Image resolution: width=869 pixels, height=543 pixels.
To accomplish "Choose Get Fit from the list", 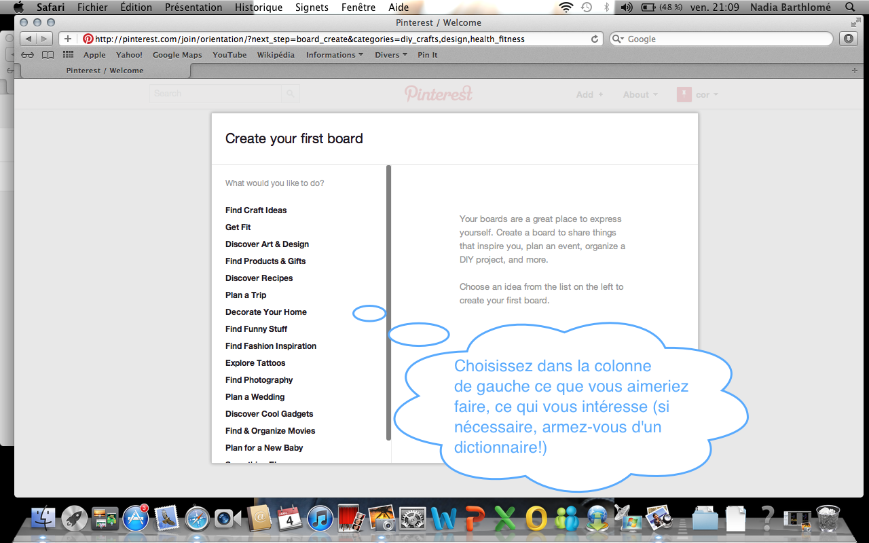I will [x=238, y=227].
